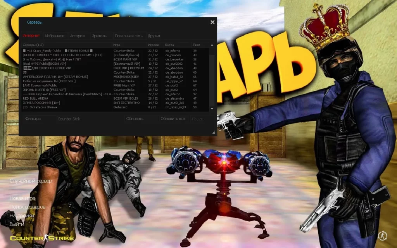The width and height of the screenshot is (397, 248).
Task: Open the Избранное tab
Action: click(x=55, y=36)
